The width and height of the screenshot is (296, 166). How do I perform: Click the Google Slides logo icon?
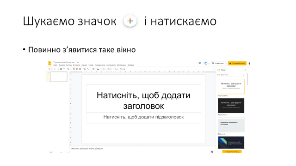point(49,64)
